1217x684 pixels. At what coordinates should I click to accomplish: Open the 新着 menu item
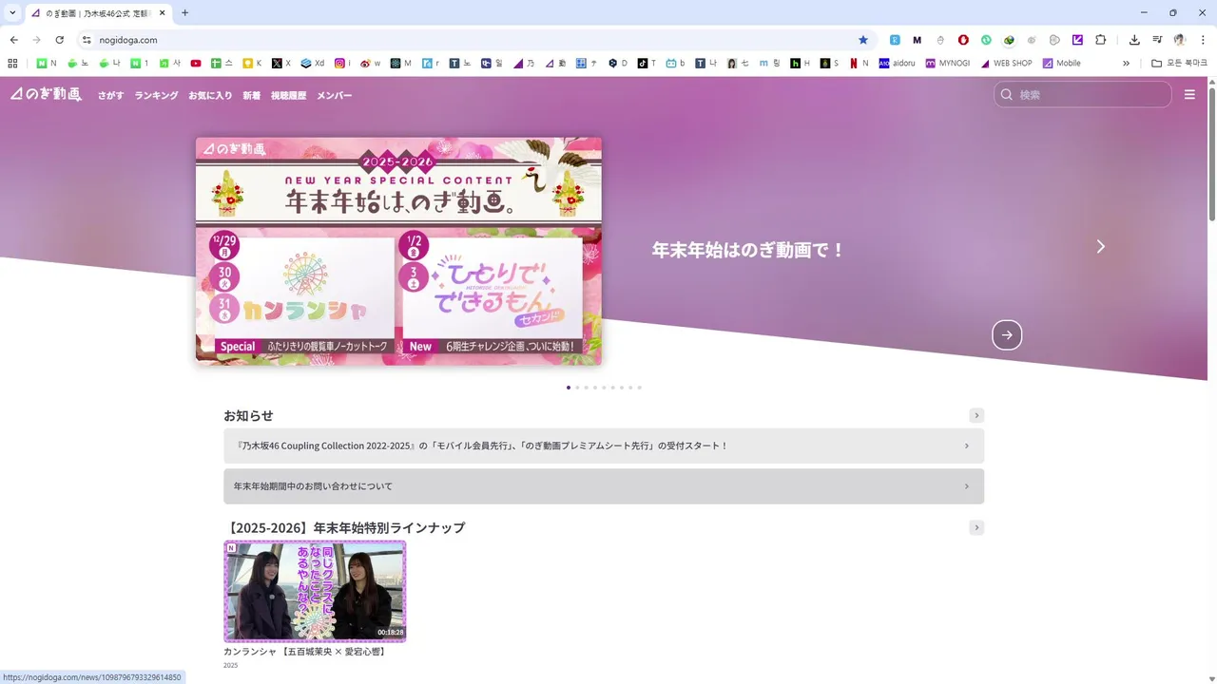252,95
